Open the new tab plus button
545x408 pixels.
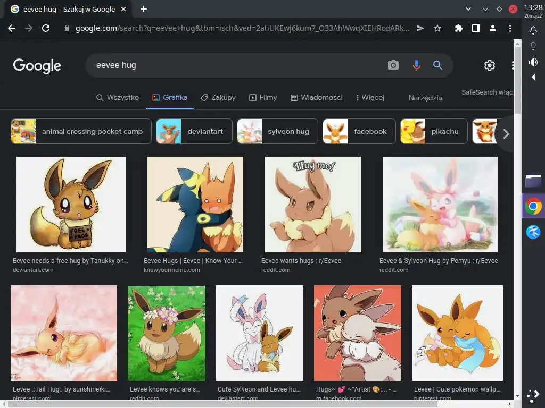click(x=144, y=9)
